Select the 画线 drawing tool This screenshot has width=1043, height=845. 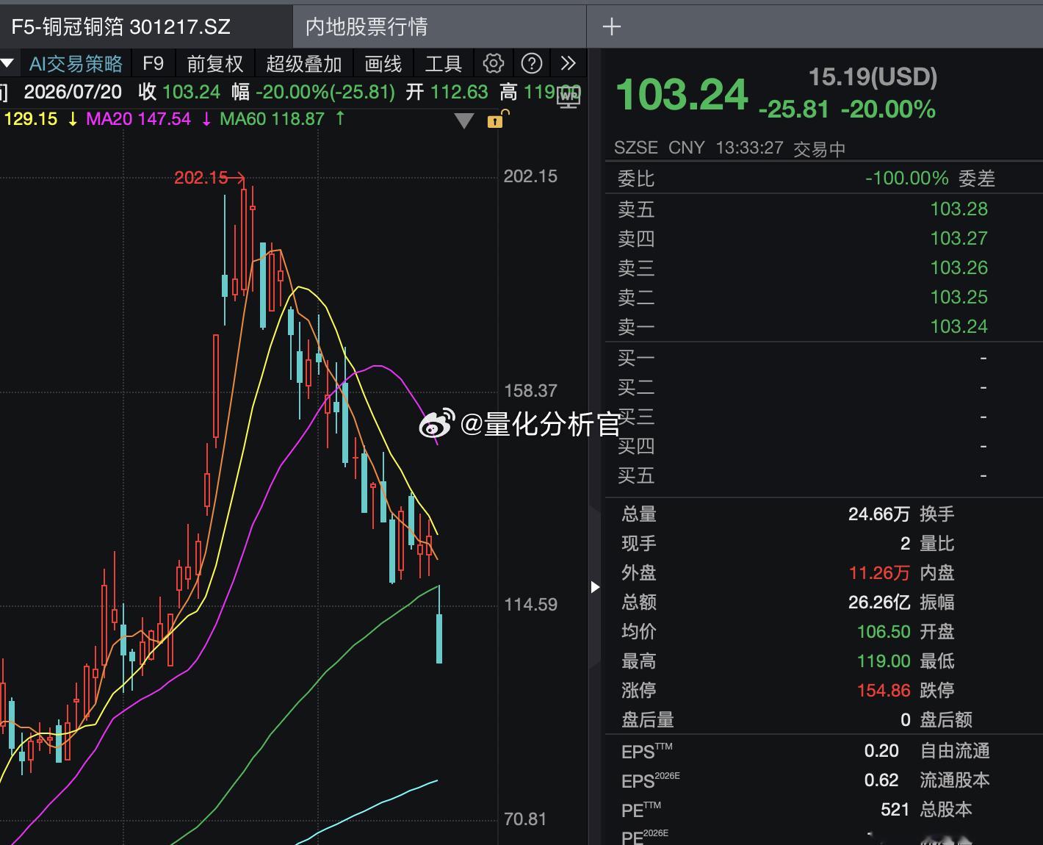(x=383, y=64)
